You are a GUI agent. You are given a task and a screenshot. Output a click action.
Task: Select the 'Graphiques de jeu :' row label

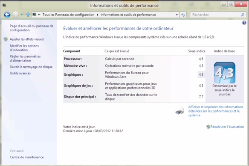78,86
